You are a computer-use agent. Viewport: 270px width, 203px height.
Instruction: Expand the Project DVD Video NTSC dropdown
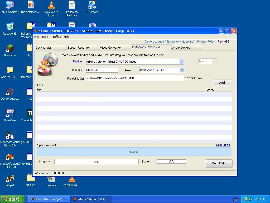click(x=182, y=70)
